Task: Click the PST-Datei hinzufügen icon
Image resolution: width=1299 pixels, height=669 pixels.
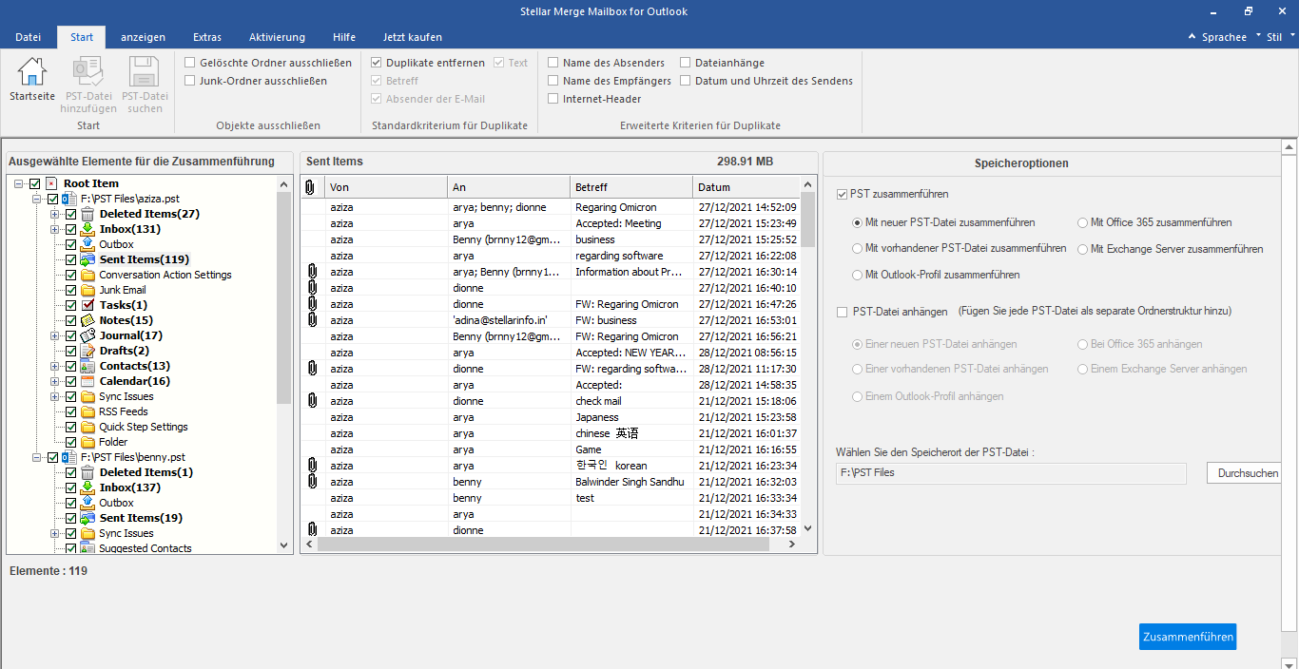Action: pyautogui.click(x=88, y=71)
